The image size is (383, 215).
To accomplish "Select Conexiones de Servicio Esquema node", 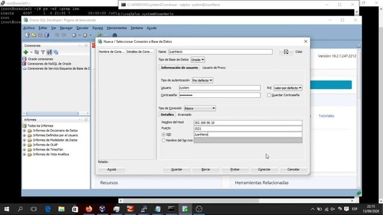I will coord(59,69).
